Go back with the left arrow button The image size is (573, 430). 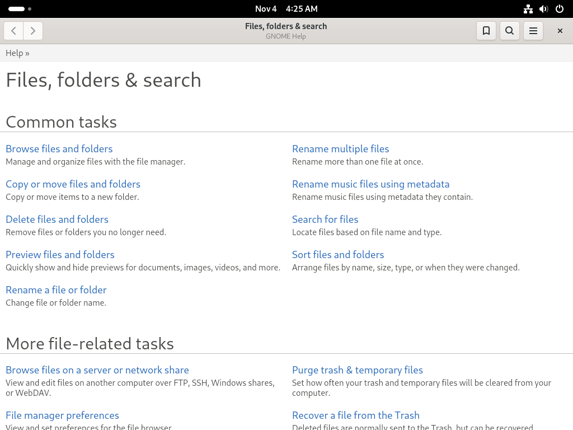point(13,31)
